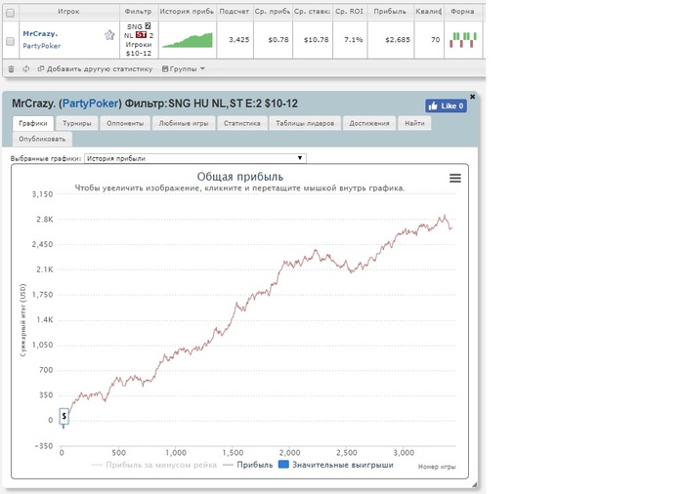View the Форма win/loss bars indicator

click(x=463, y=40)
